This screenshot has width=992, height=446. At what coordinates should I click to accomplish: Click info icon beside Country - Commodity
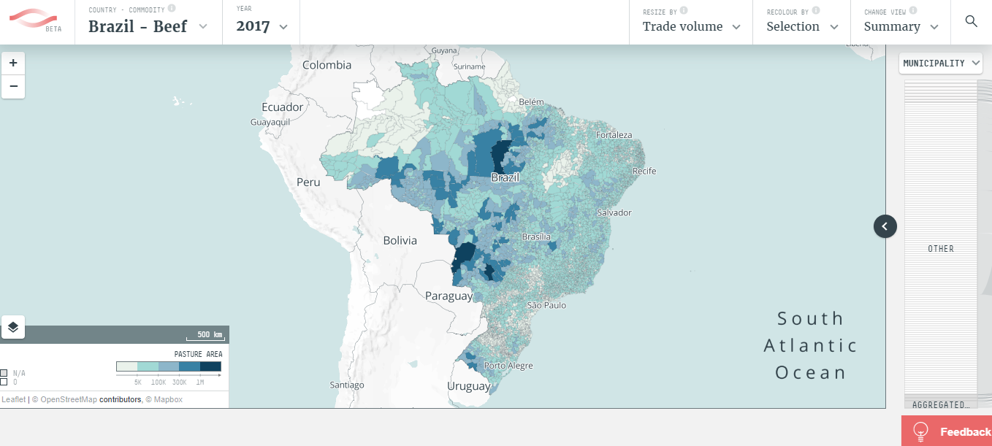171,9
